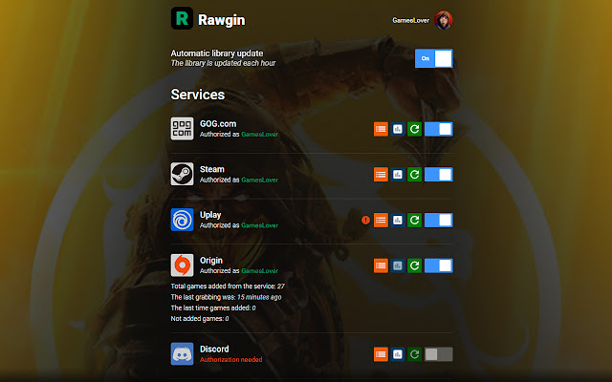Click "The last grabbing was: 15 minutes ago"
This screenshot has width=612, height=382.
point(226,297)
